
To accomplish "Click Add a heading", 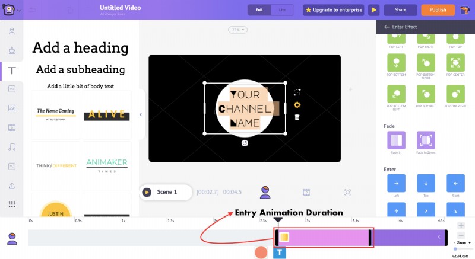I will point(80,48).
